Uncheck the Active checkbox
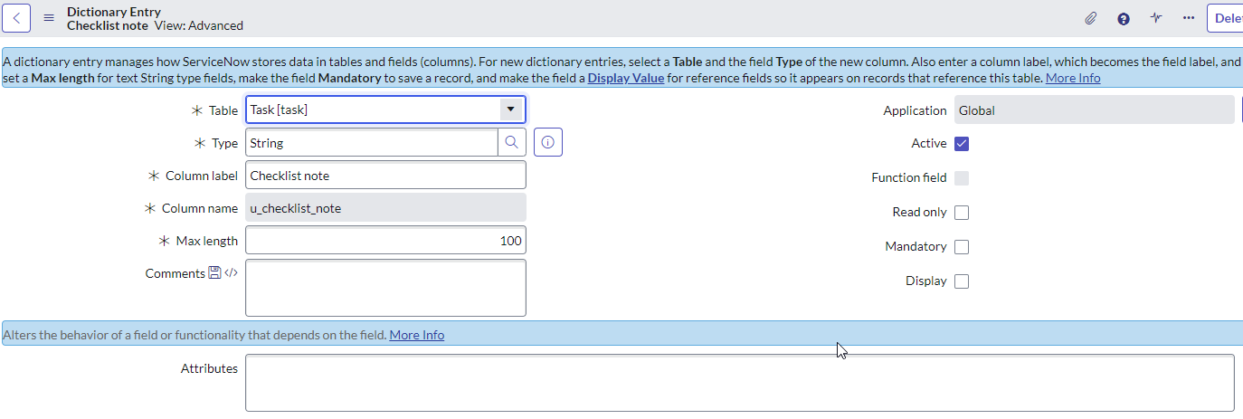 tap(962, 144)
